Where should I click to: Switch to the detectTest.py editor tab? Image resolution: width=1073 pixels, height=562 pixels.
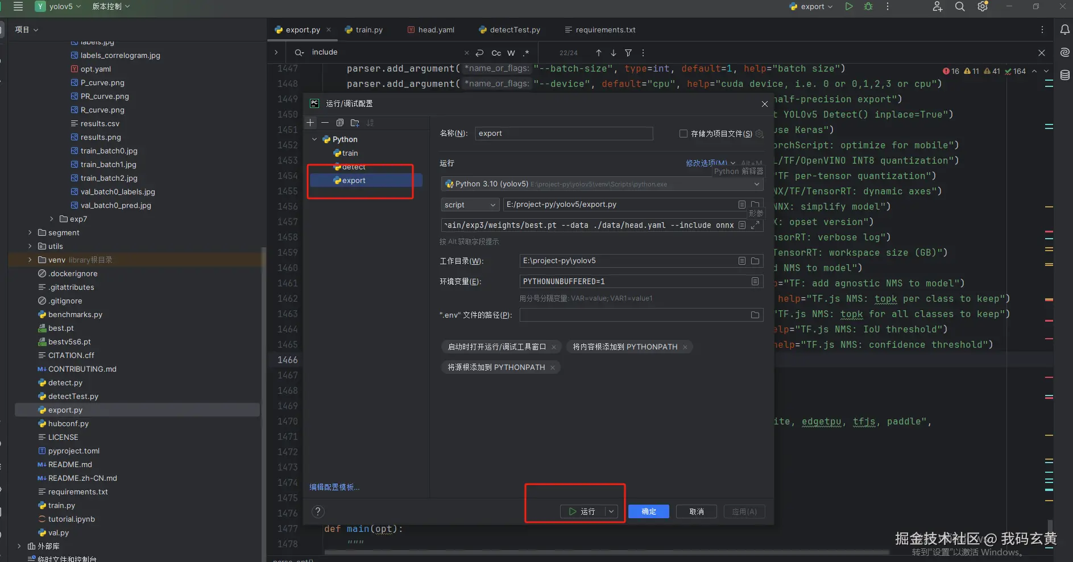[509, 30]
